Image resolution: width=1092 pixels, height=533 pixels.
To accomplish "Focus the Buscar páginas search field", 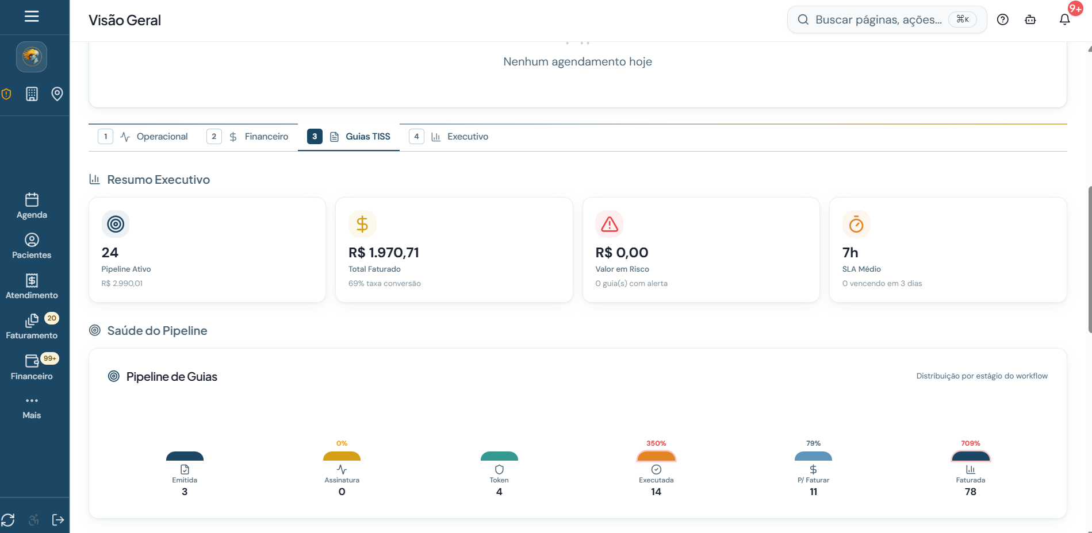I will [x=887, y=20].
